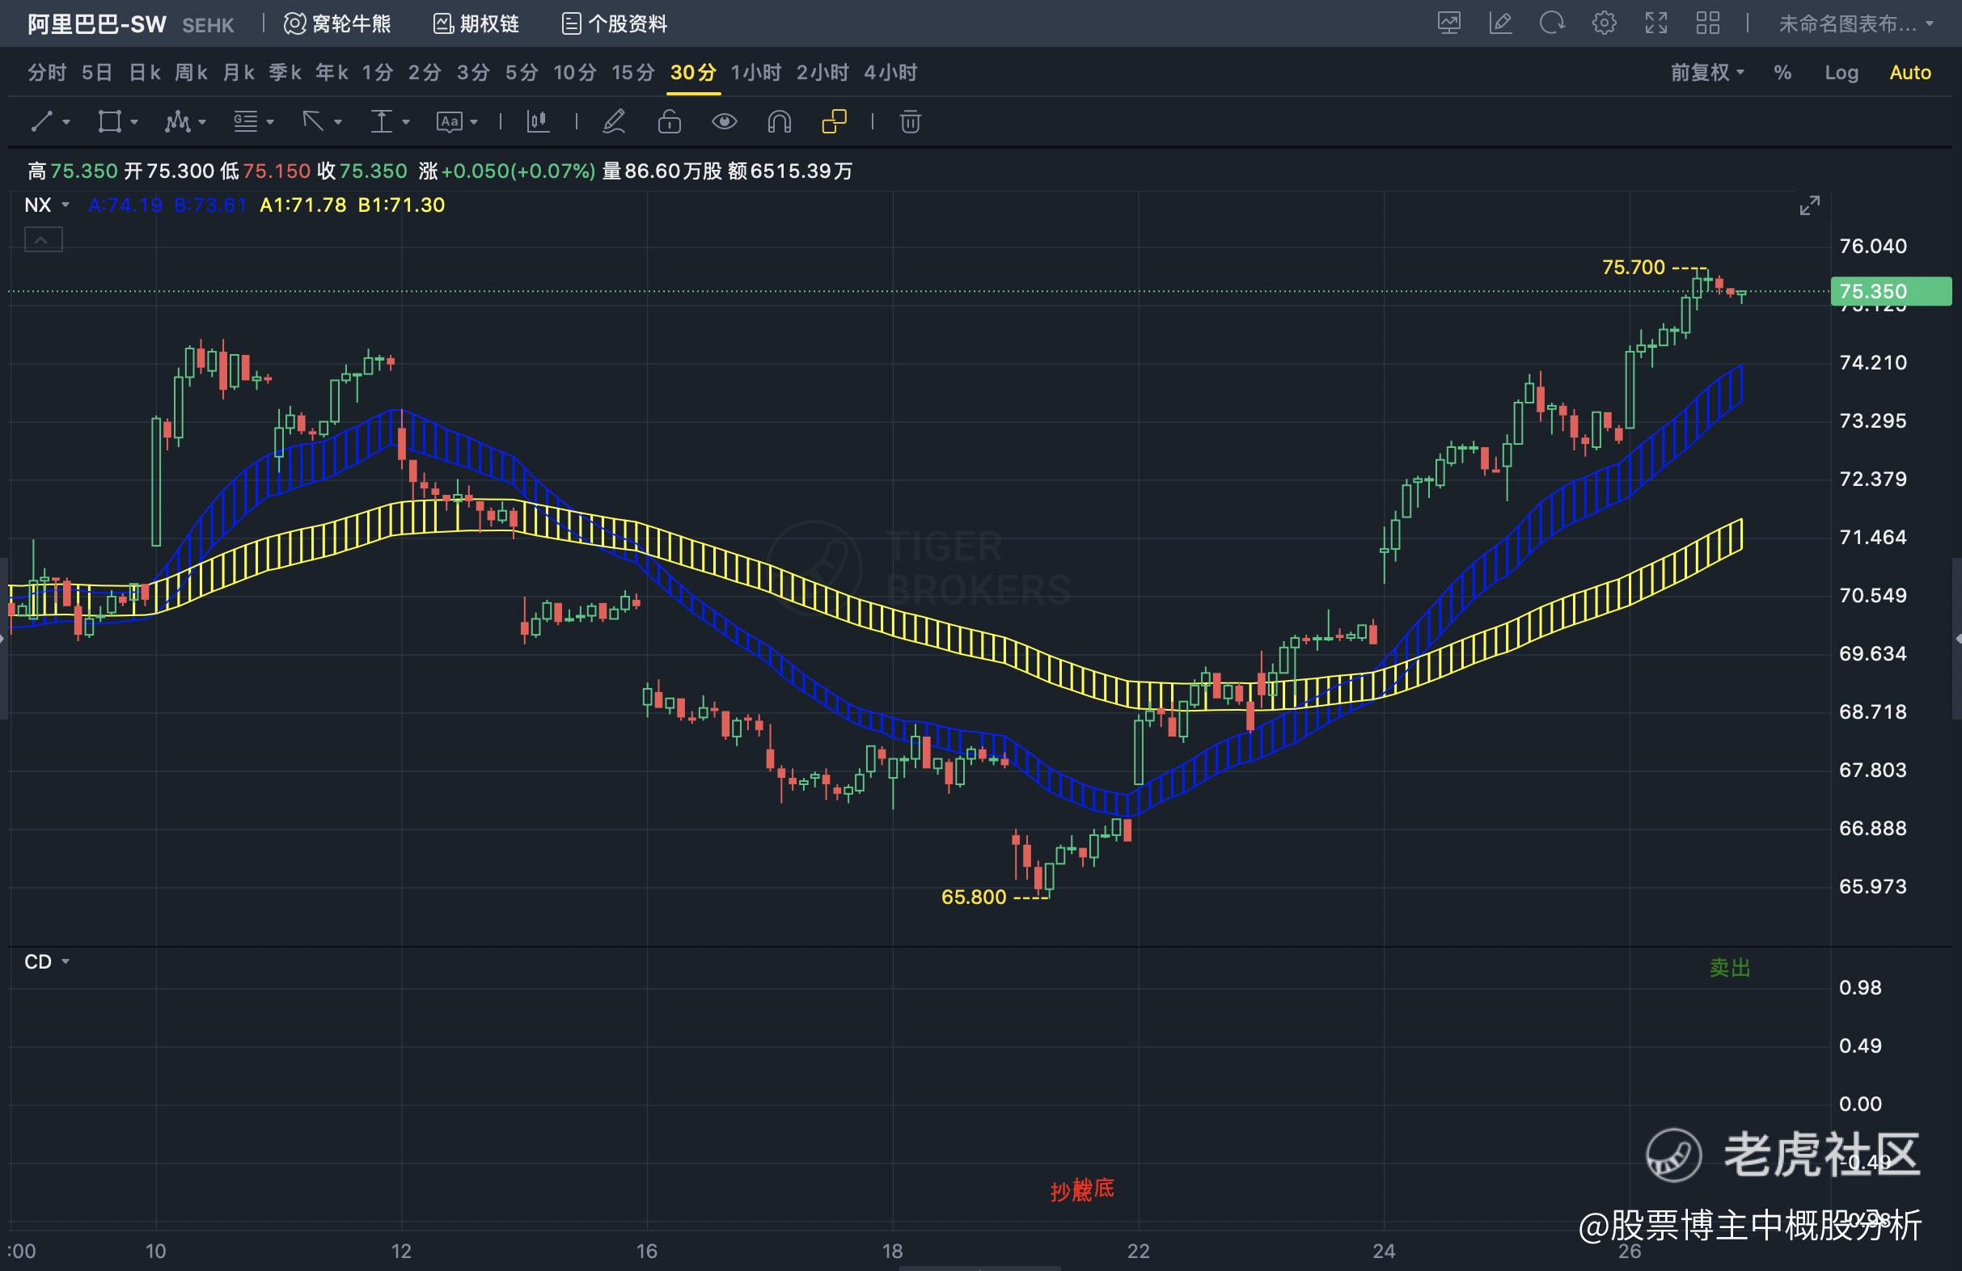Delete all drawings with the trash icon
1962x1271 pixels.
(910, 122)
